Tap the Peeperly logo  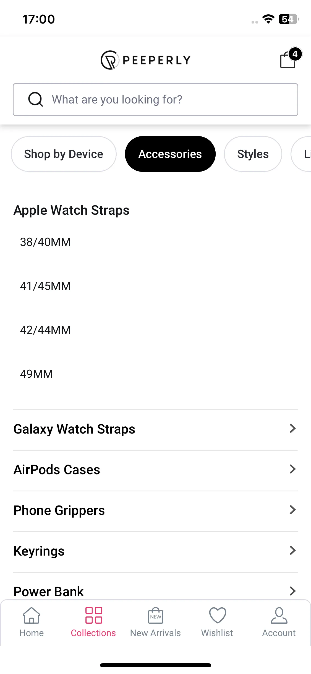146,60
